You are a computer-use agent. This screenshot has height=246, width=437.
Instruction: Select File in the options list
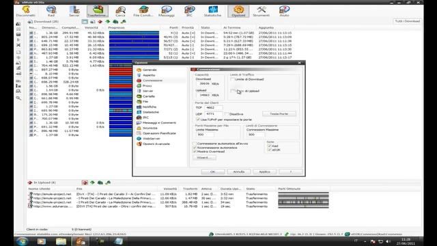(145, 102)
